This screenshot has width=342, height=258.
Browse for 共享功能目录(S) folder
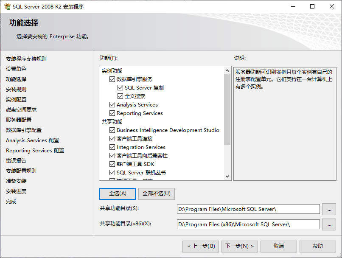pyautogui.click(x=329, y=209)
